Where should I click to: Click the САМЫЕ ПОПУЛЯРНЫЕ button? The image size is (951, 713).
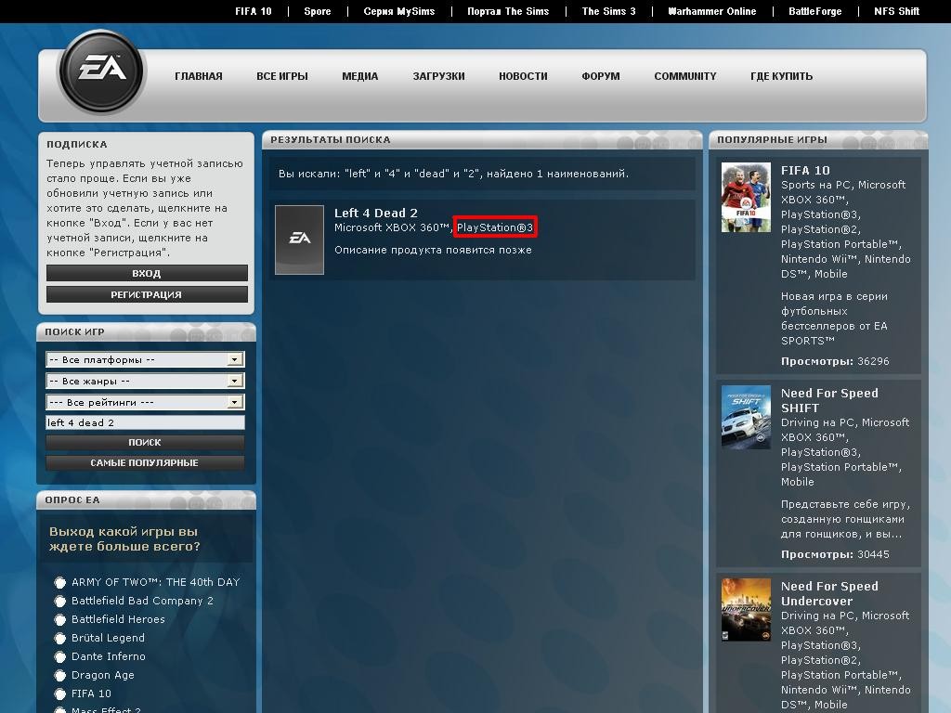[145, 462]
